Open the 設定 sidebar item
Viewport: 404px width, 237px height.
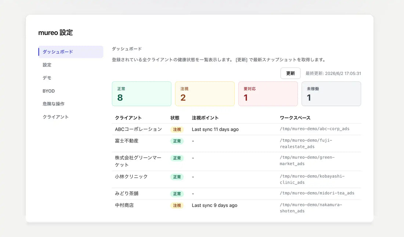47,65
